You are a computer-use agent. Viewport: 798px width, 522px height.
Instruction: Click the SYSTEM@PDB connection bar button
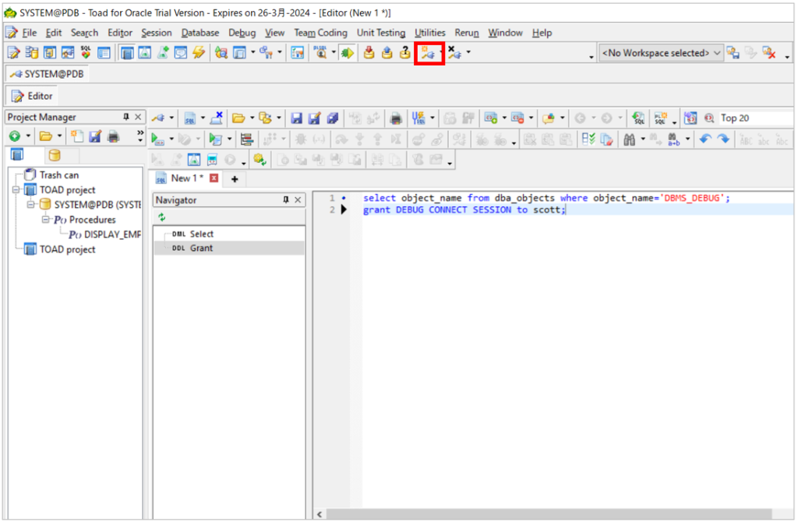[x=48, y=74]
